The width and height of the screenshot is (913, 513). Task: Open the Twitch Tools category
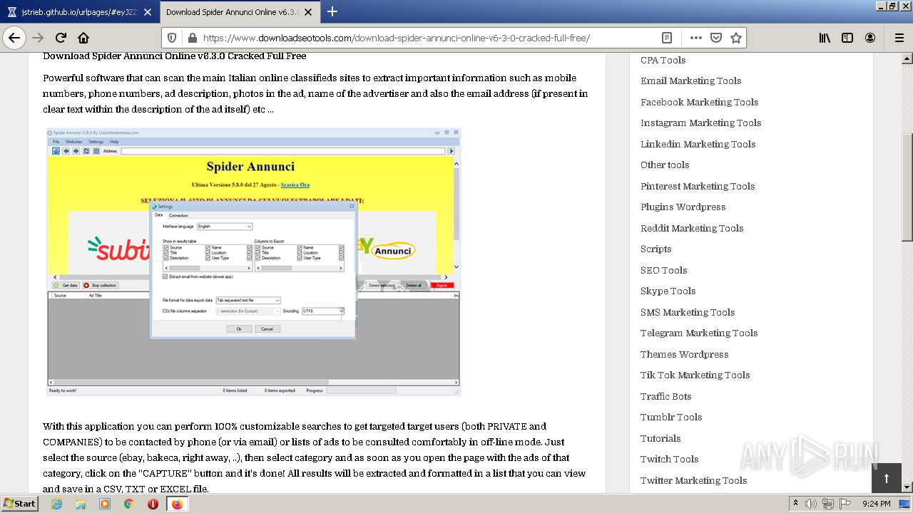tap(669, 459)
